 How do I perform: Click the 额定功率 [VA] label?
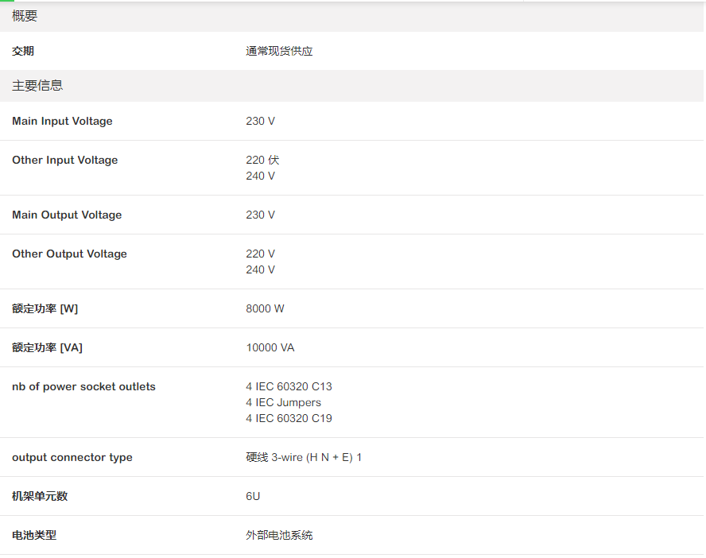pos(47,348)
